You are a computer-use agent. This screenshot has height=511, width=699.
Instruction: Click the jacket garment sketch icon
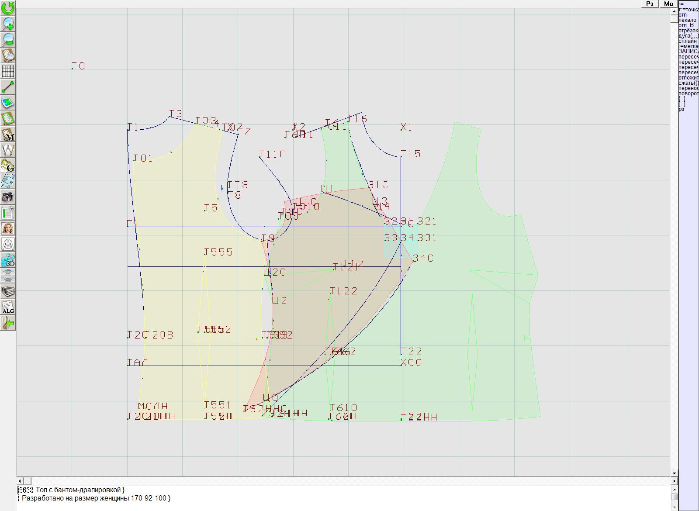coord(8,244)
